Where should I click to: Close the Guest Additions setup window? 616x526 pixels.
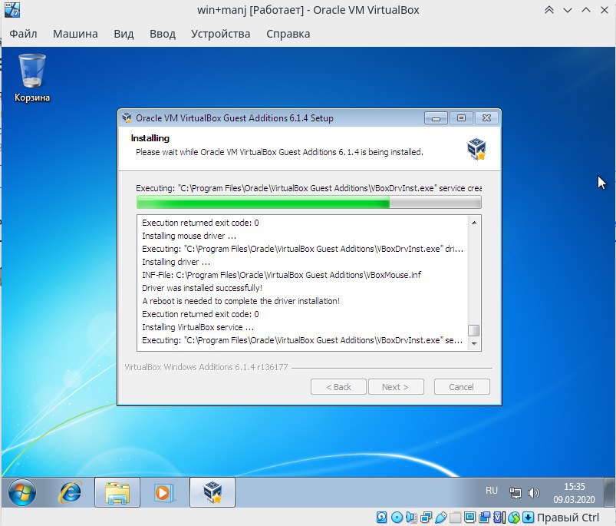tap(486, 118)
